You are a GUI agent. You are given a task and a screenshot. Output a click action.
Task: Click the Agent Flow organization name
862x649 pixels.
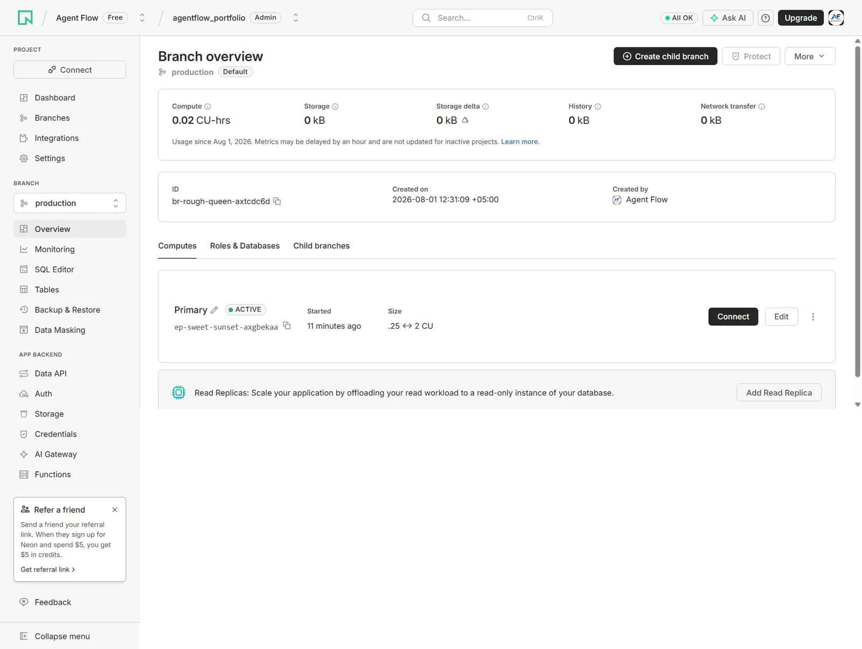point(77,18)
